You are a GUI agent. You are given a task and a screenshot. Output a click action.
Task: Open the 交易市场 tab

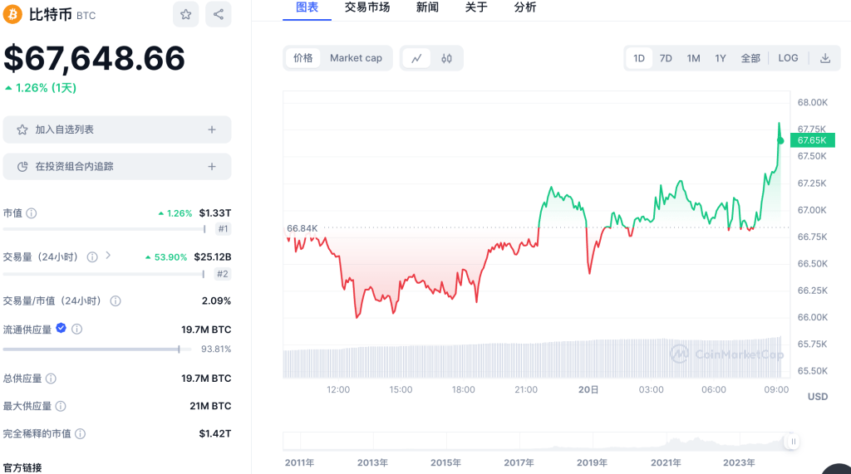click(366, 7)
